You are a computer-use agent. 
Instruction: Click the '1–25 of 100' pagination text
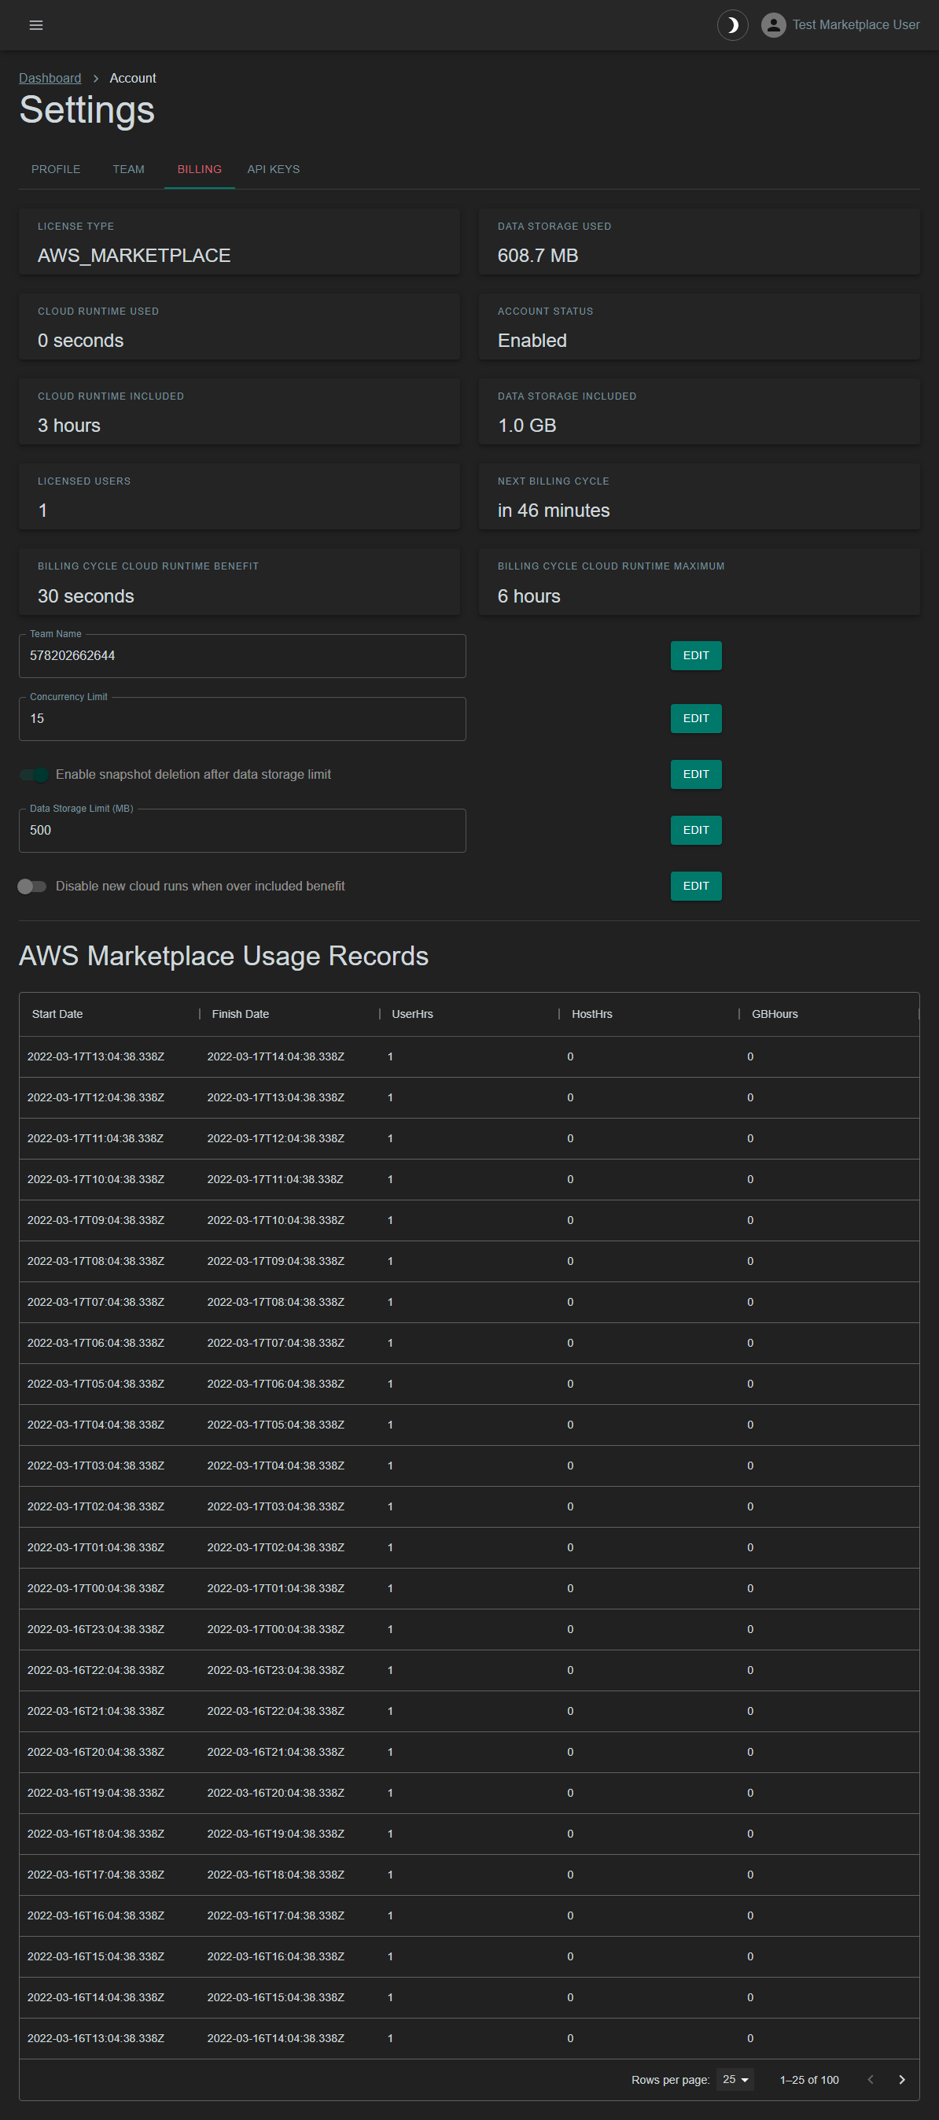(809, 2080)
